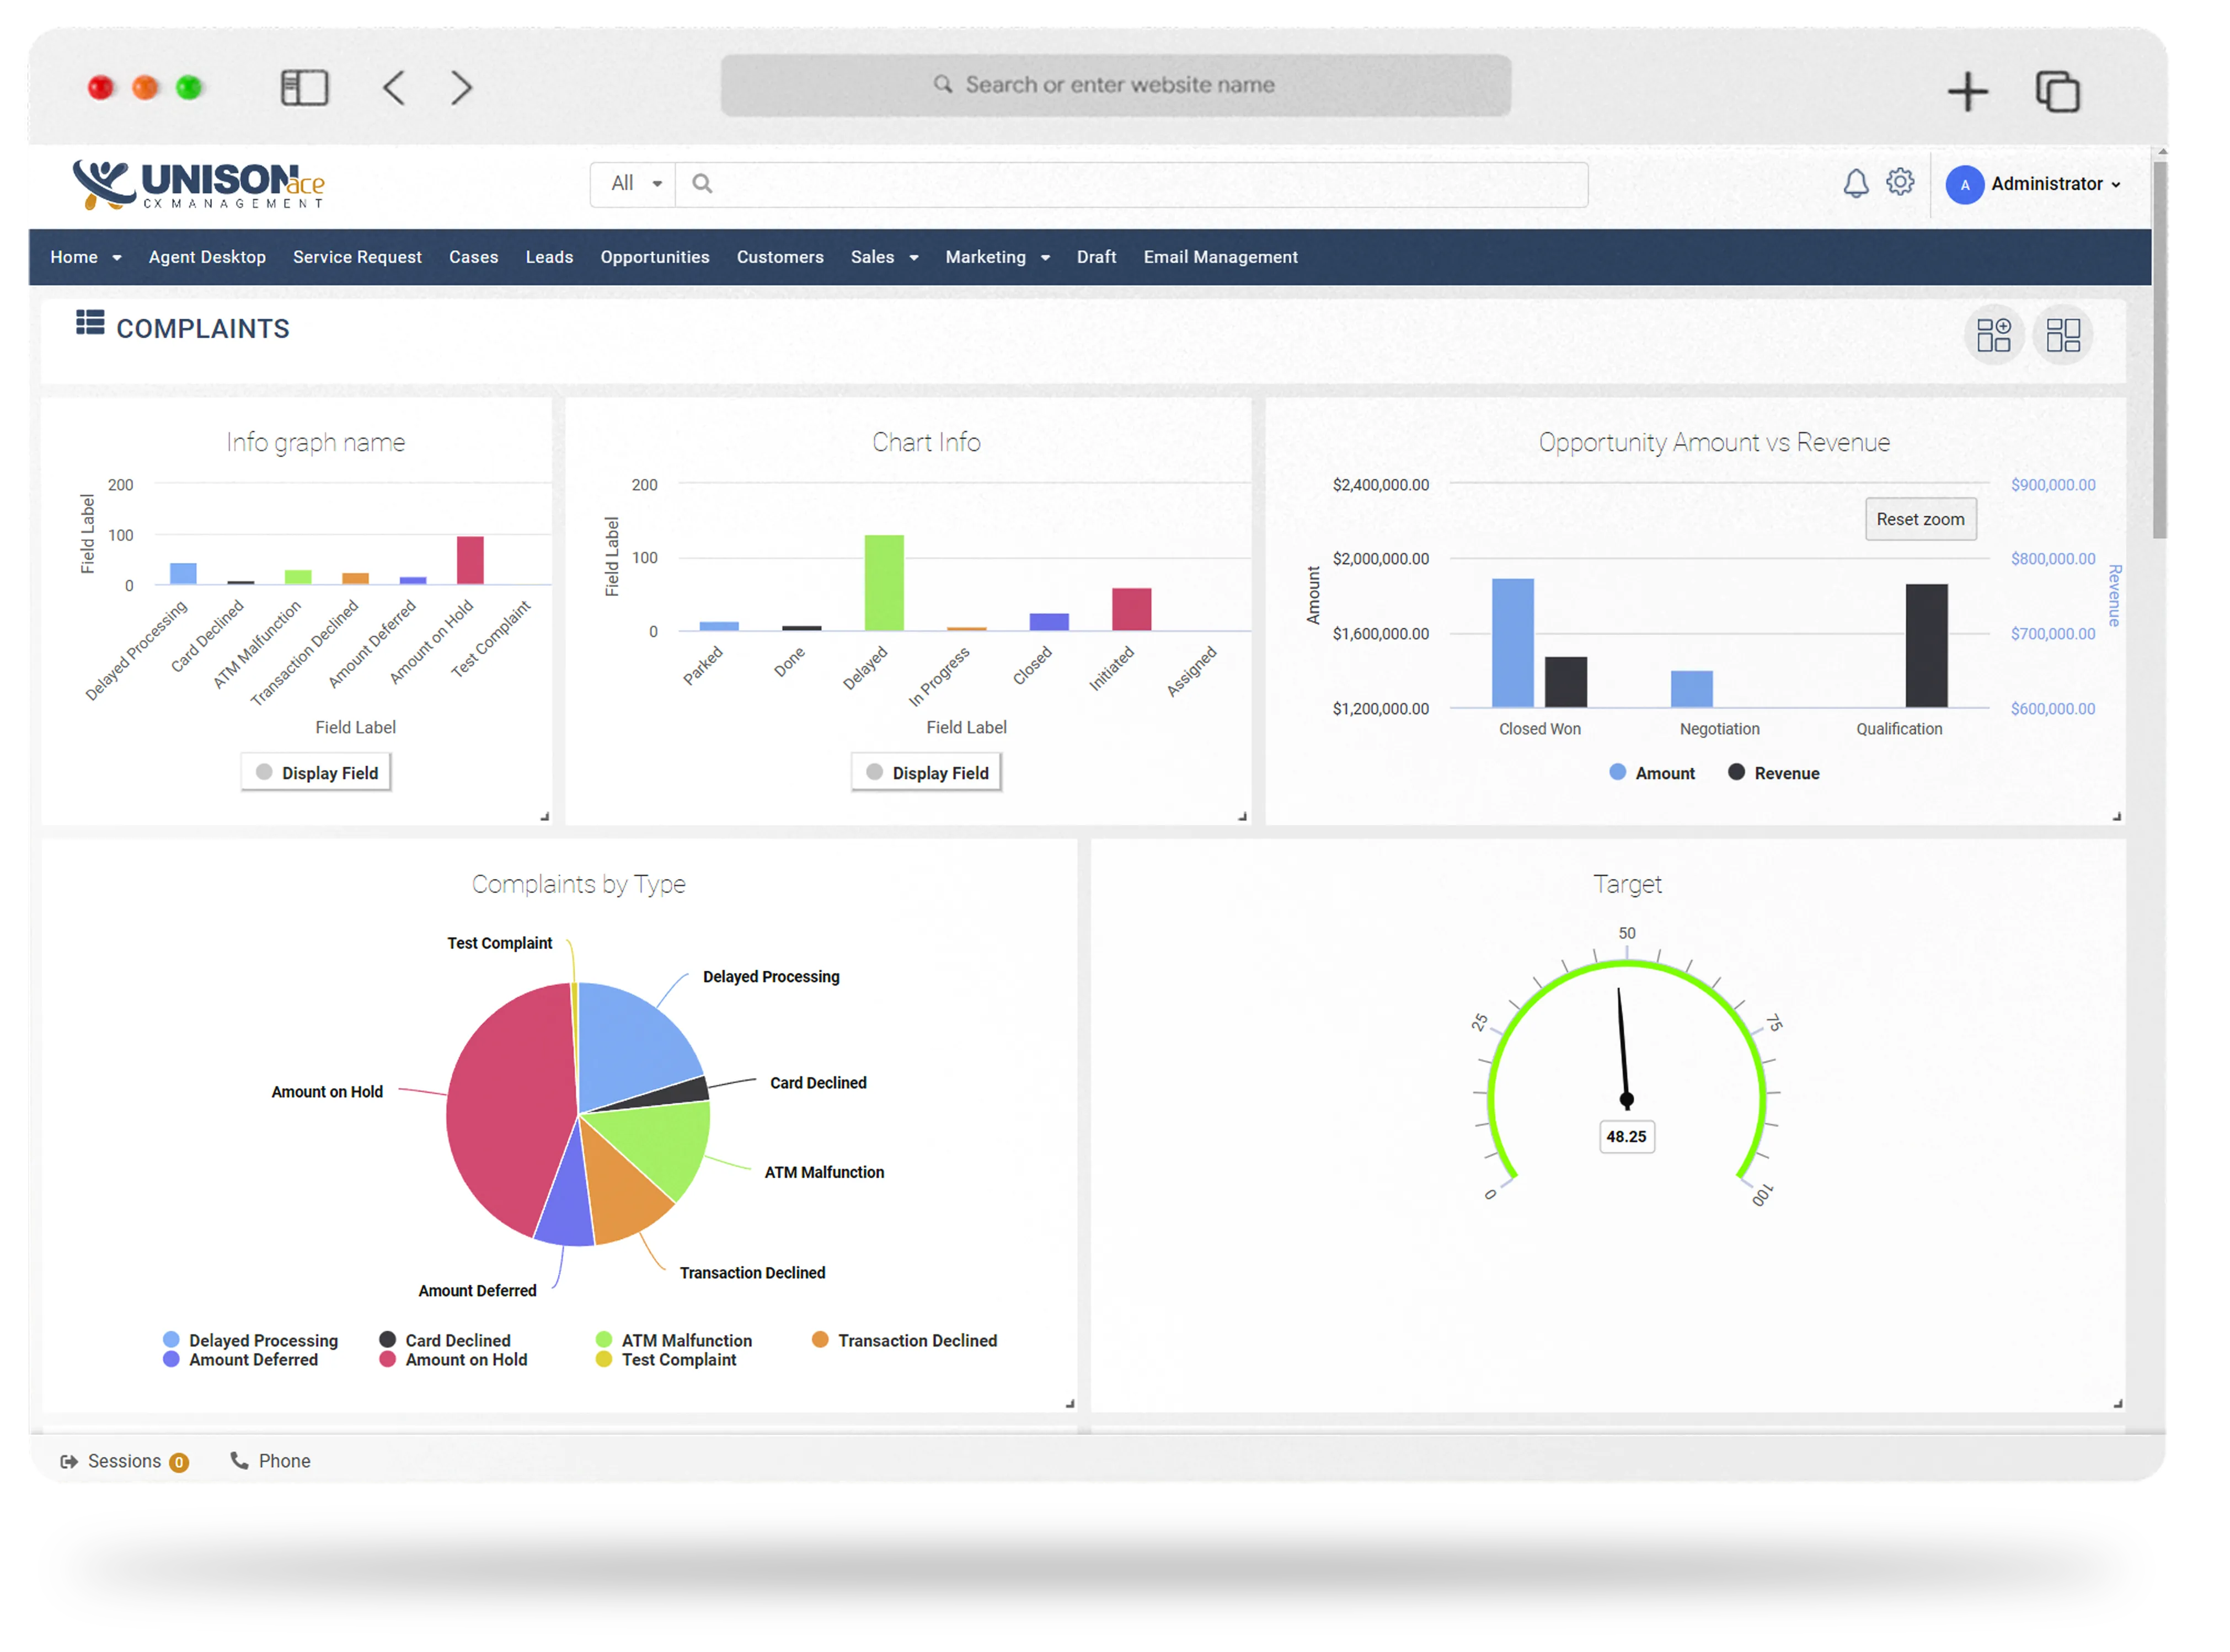Click the search magnifier in CRM search
The width and height of the screenshot is (2230, 1652).
[702, 184]
